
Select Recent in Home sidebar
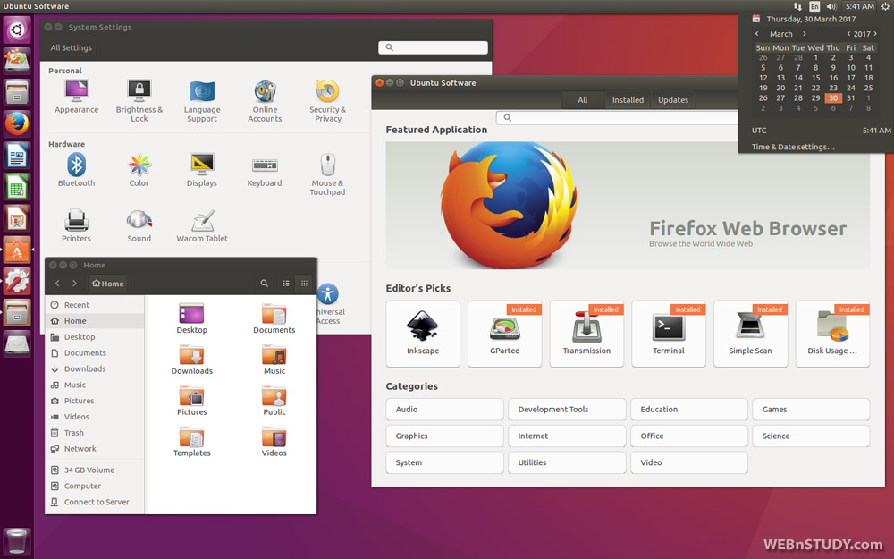[x=95, y=305]
